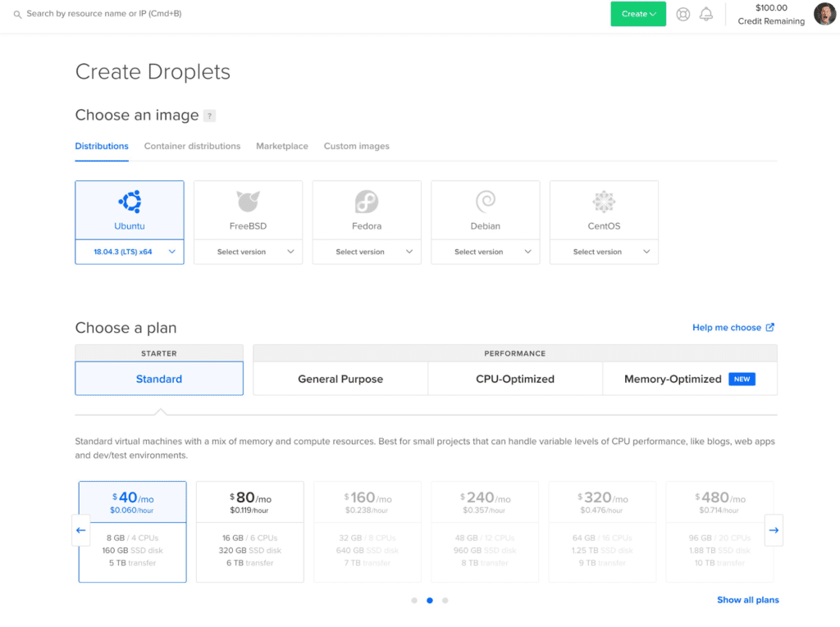Choose the Standard plan type
The height and width of the screenshot is (627, 840).
(x=159, y=379)
